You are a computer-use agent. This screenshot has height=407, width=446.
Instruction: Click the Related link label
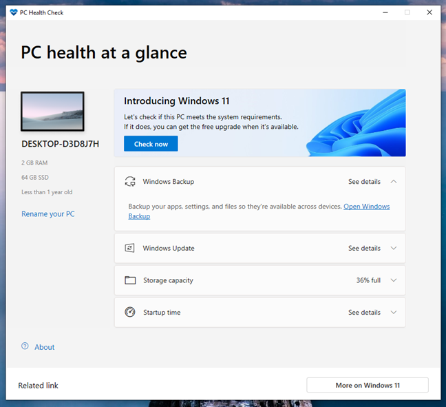(38, 386)
